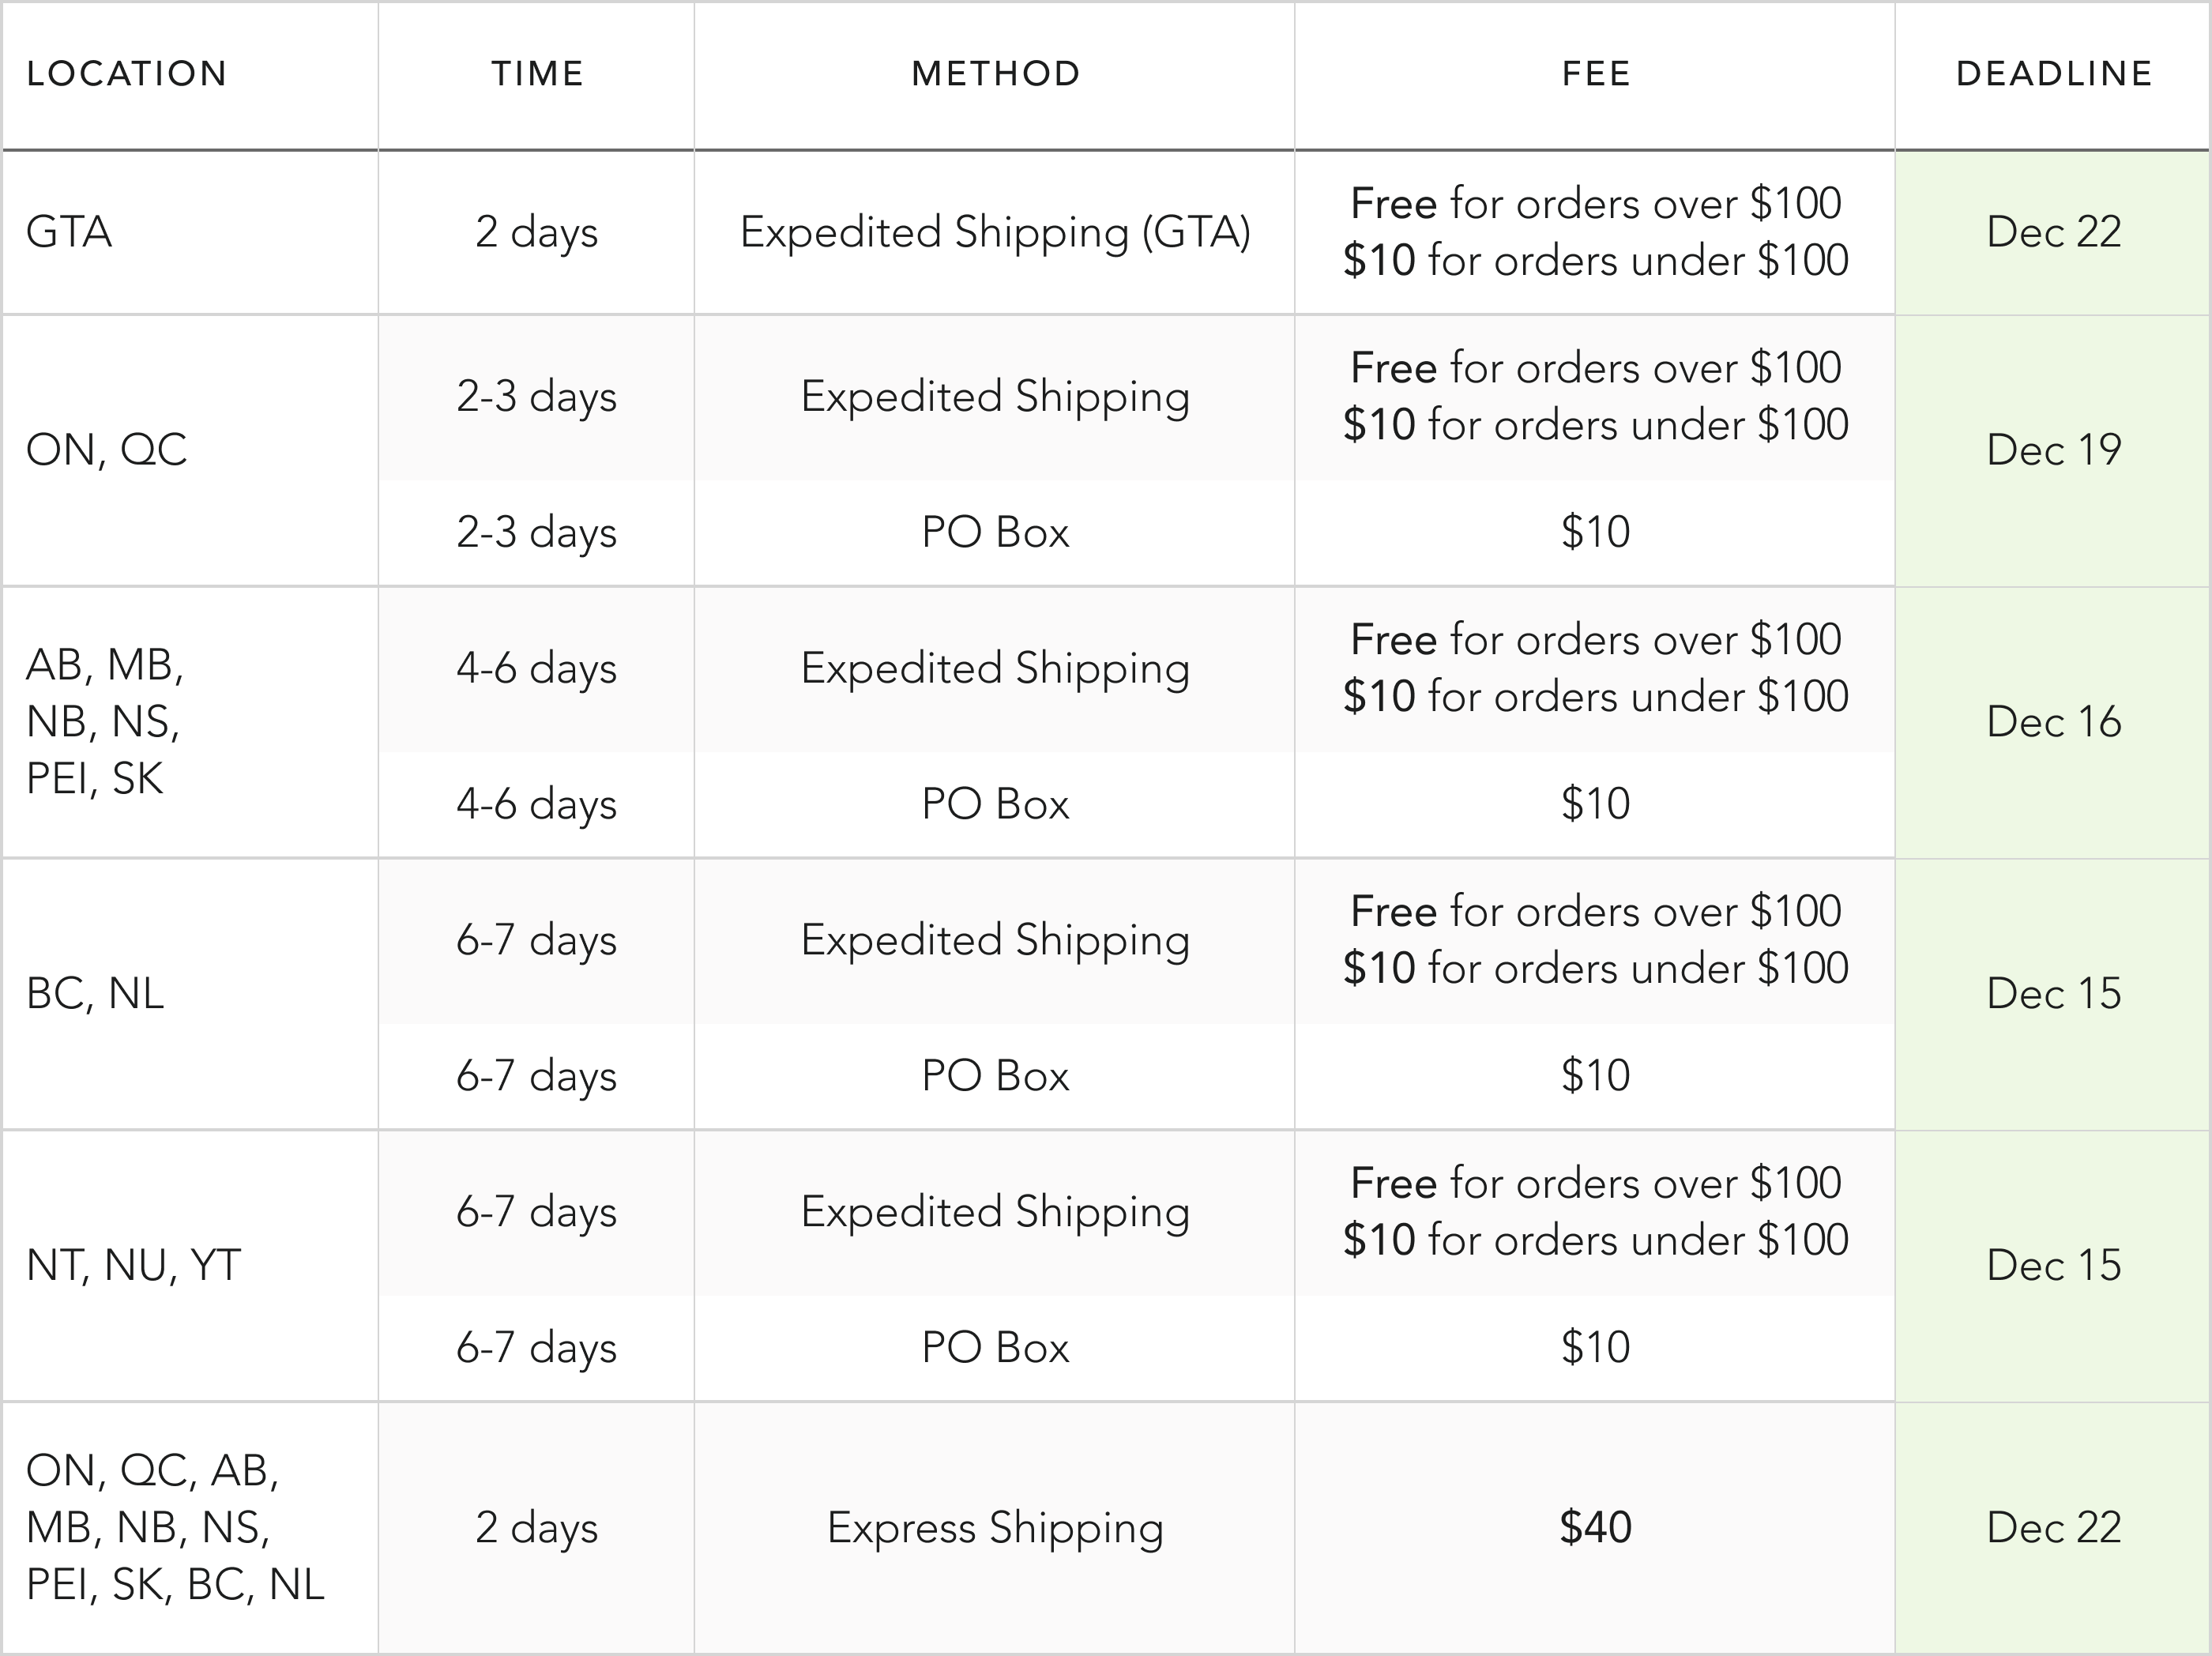Viewport: 2212px width, 1656px height.
Task: Click the Express Shipping method cell
Action: [995, 1528]
